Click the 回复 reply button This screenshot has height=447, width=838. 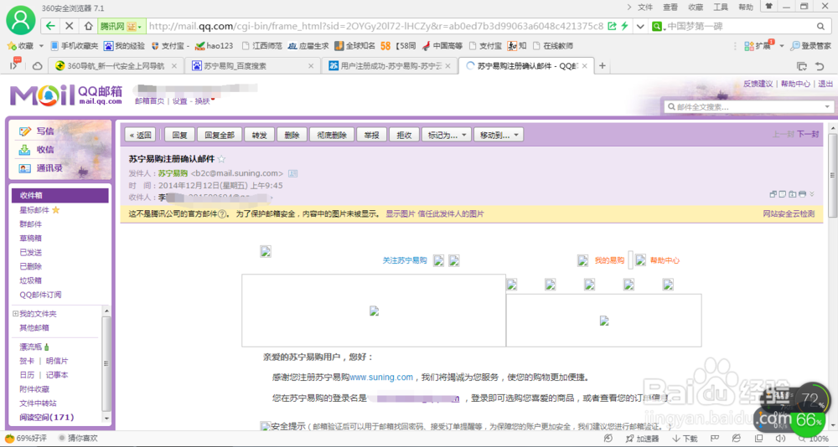tap(179, 136)
